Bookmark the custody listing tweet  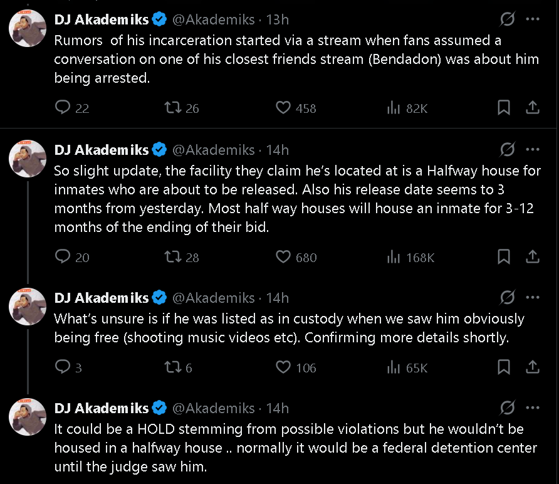tap(504, 367)
